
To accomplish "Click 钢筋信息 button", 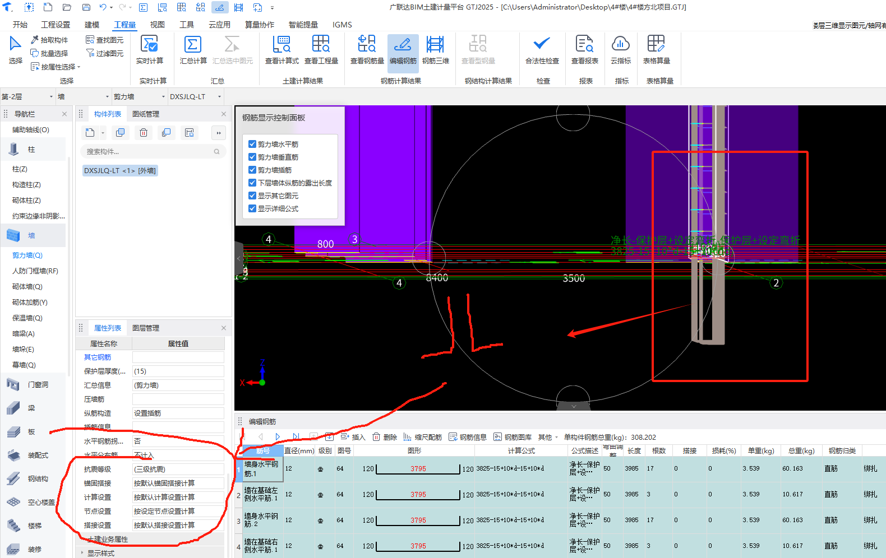I will point(468,437).
